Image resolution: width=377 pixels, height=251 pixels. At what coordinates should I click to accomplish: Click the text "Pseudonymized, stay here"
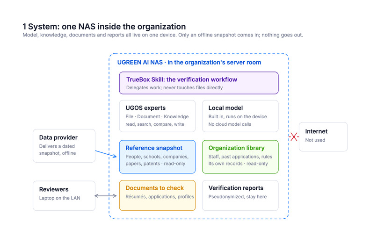(x=238, y=197)
